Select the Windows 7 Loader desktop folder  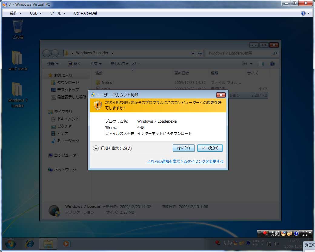[x=18, y=95]
